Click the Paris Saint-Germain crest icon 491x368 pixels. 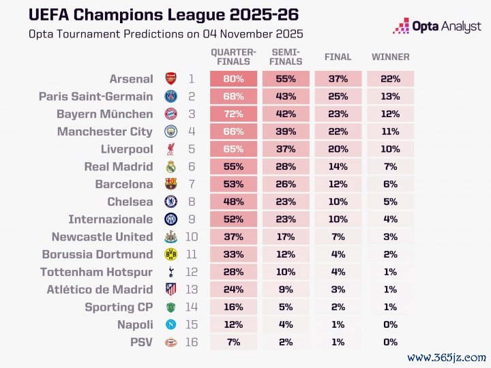pyautogui.click(x=170, y=96)
